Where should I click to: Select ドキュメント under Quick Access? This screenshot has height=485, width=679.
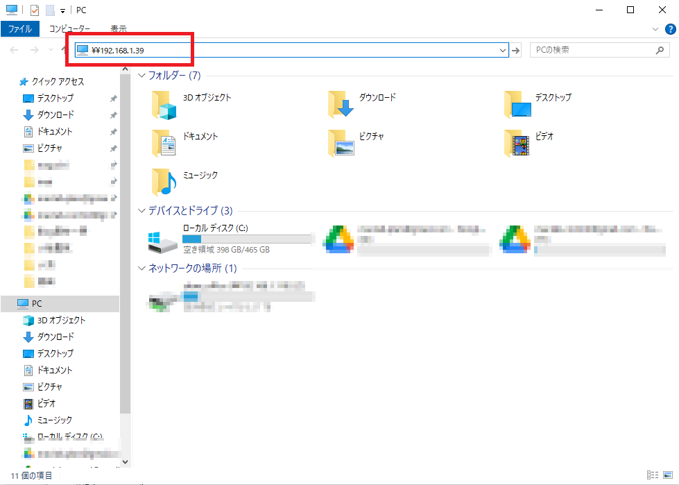48,131
